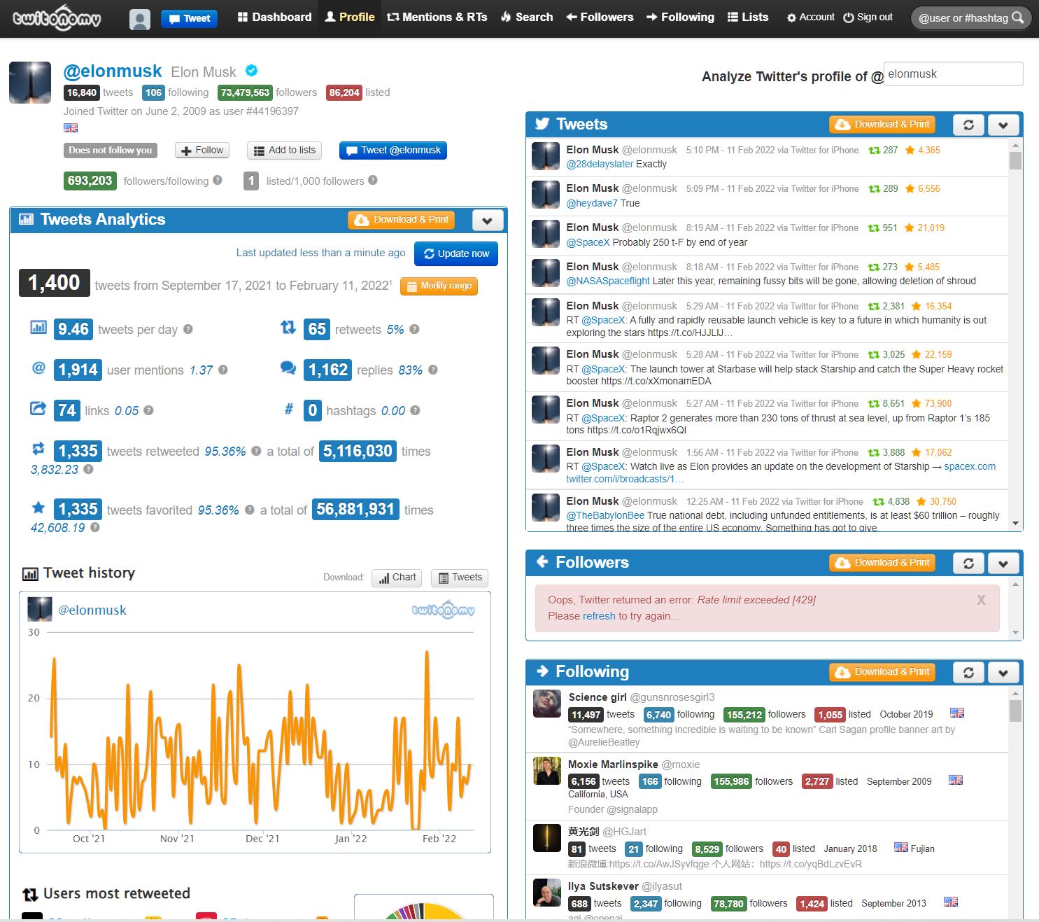Click the tweets per day bar chart icon

[x=38, y=327]
